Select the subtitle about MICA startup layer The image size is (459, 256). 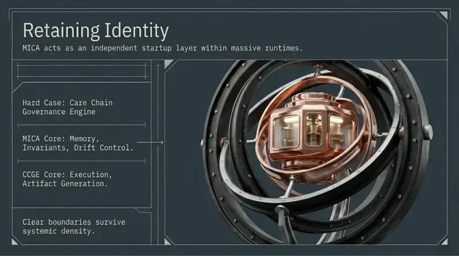[162, 48]
